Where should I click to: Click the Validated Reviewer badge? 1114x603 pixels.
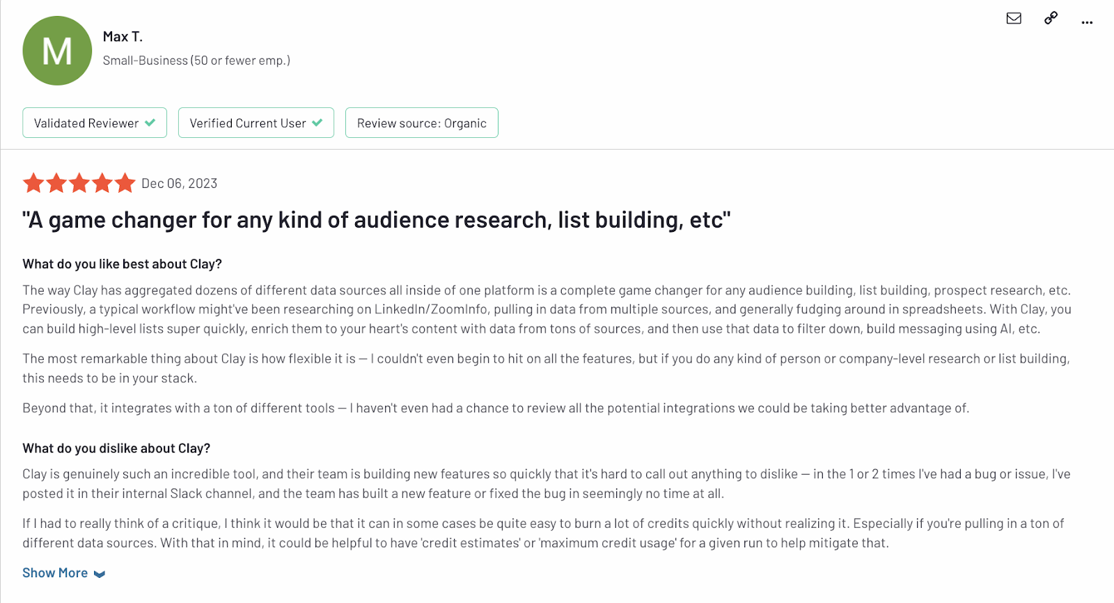(x=95, y=123)
